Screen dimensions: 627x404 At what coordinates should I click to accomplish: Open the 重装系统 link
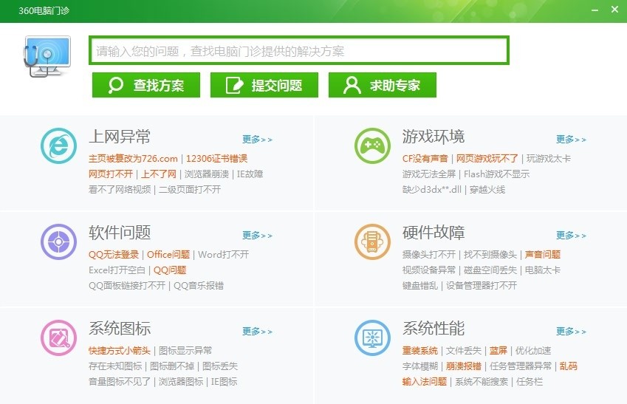click(420, 351)
